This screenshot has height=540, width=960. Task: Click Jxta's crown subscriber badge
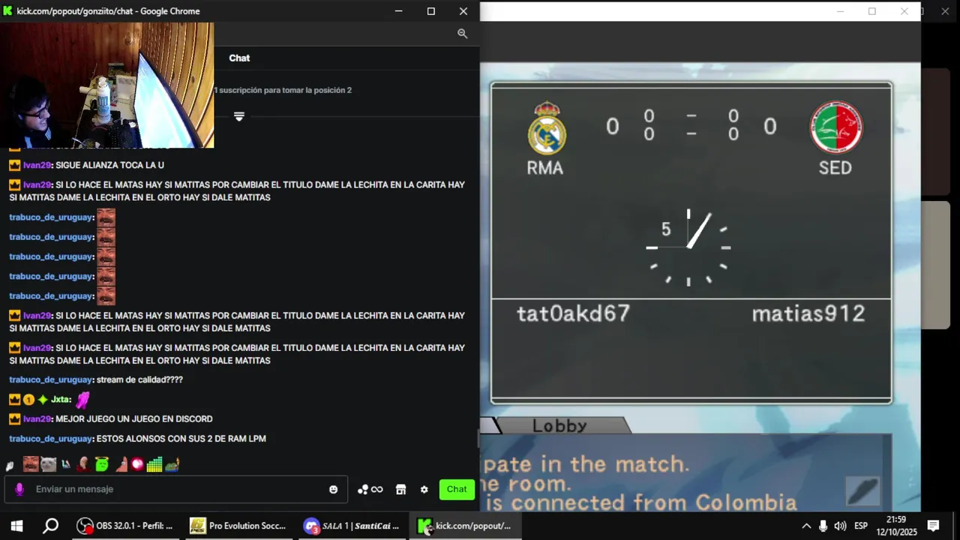(x=14, y=400)
